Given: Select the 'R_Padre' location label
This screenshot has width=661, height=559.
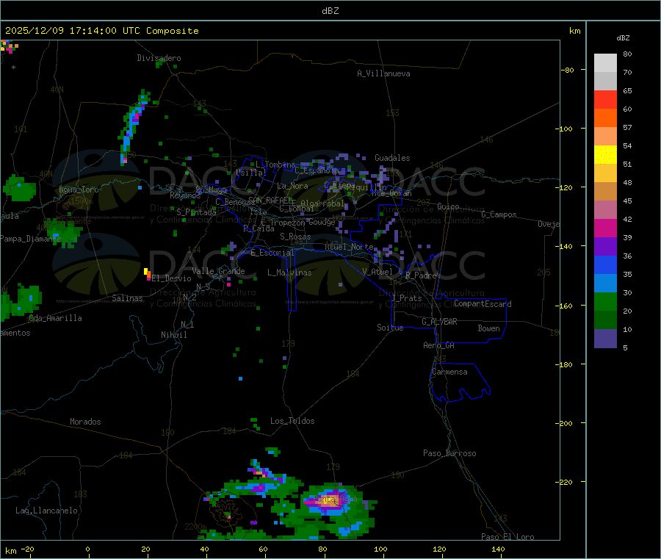Looking at the screenshot, I should (x=421, y=275).
